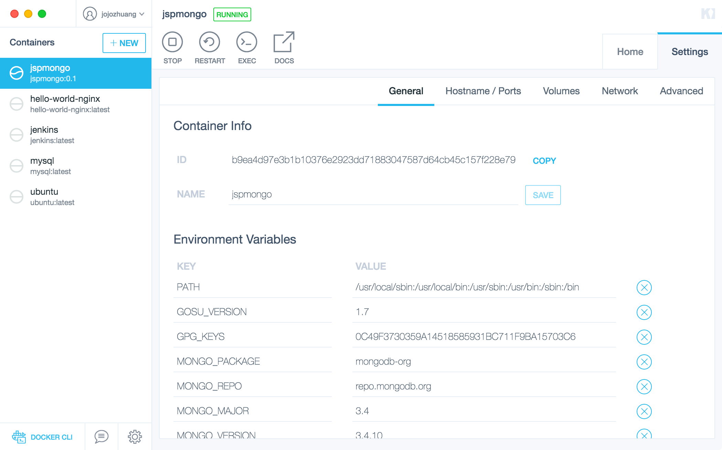The width and height of the screenshot is (722, 450).
Task: SAVE the container name
Action: coord(543,195)
